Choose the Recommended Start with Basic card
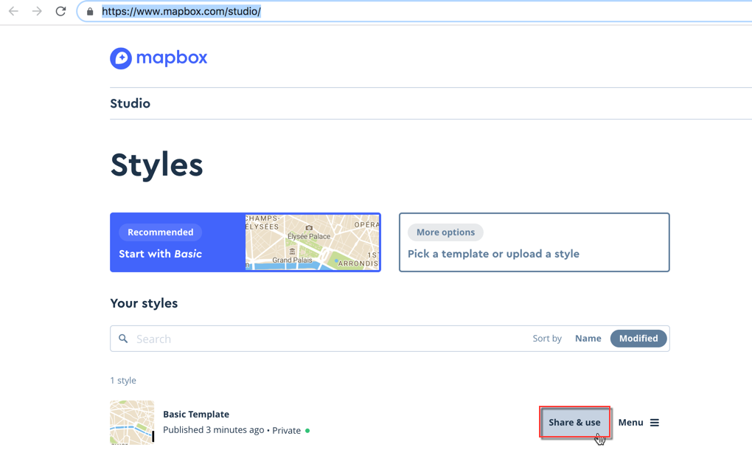Screen dimensions: 752x467 [x=246, y=243]
